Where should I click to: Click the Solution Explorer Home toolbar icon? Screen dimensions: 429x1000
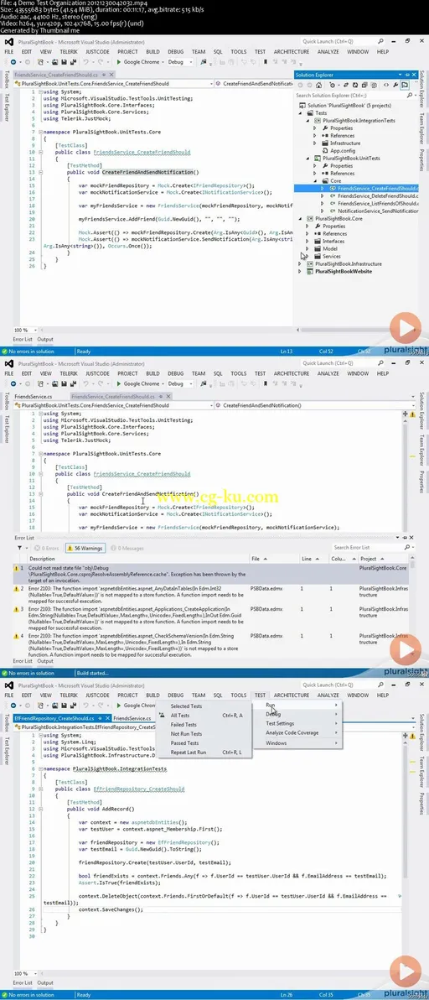[318, 85]
